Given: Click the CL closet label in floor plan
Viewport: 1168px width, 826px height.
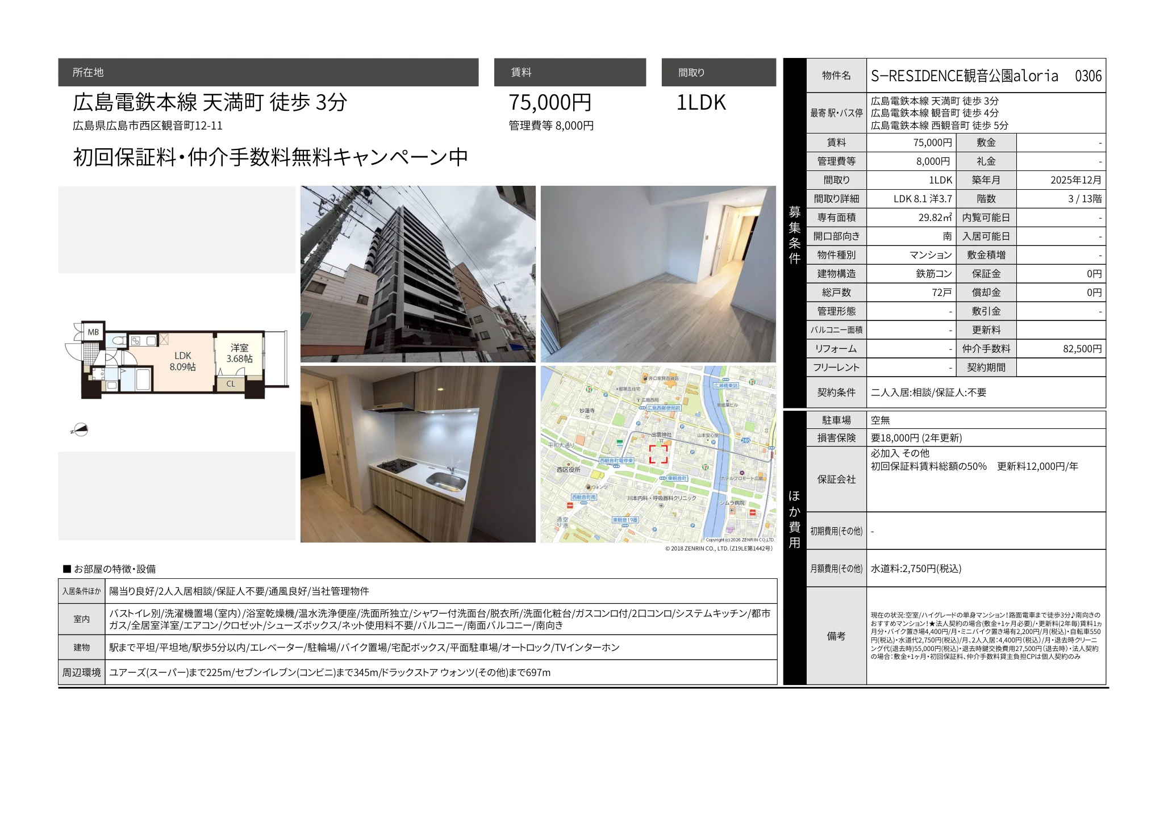Looking at the screenshot, I should 231,384.
